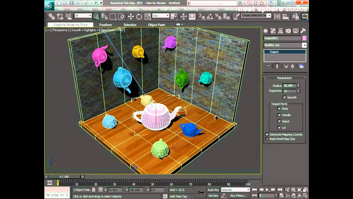
Task: Open the Motion command panel tab
Action: coord(288,31)
